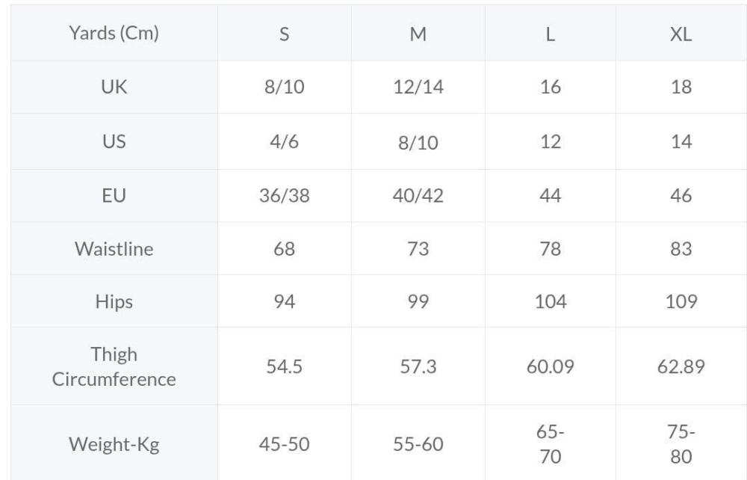Click the US size 4/6 cell

(285, 141)
